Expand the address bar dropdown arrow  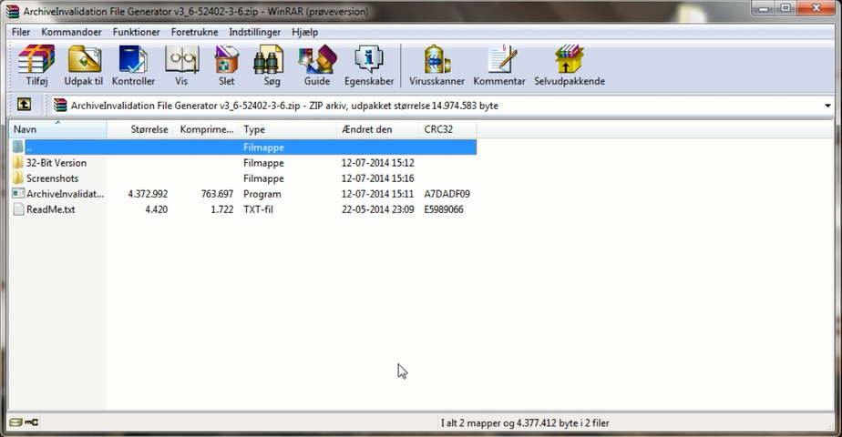(827, 106)
